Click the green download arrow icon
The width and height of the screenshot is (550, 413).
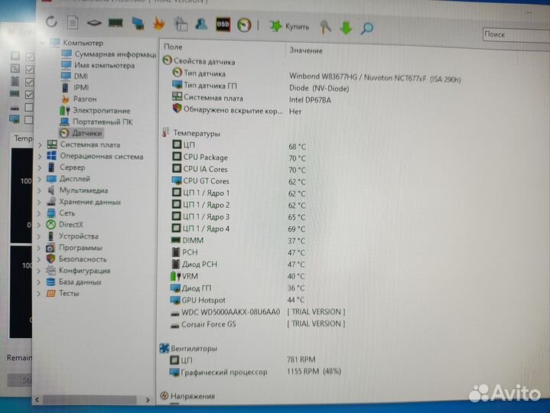coord(346,28)
